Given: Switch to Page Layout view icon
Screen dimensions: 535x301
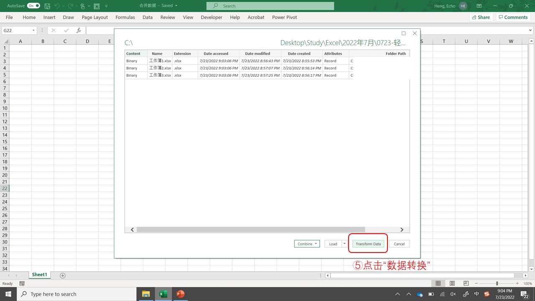Looking at the screenshot, I should tap(452, 283).
